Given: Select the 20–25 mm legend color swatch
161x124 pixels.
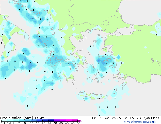Looking at the screenshot, I should click(45, 121).
